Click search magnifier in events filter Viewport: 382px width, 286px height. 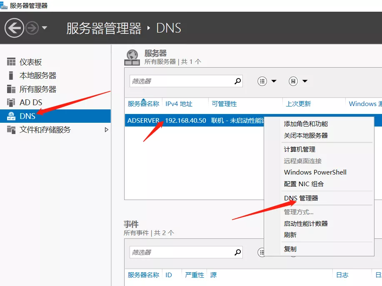238,252
